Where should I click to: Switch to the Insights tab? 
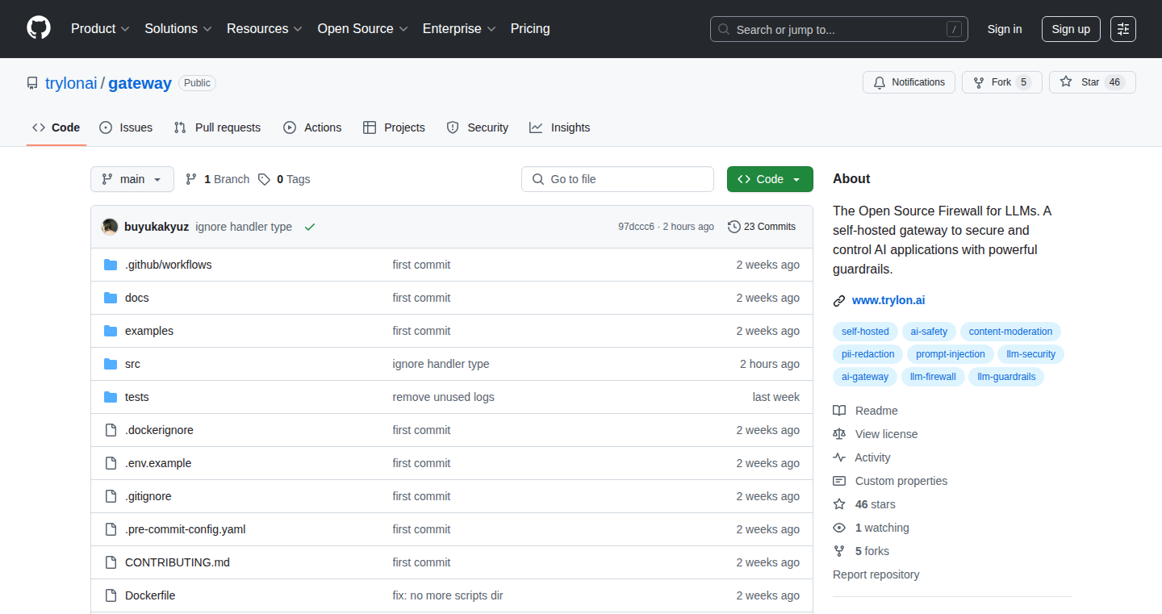(560, 127)
